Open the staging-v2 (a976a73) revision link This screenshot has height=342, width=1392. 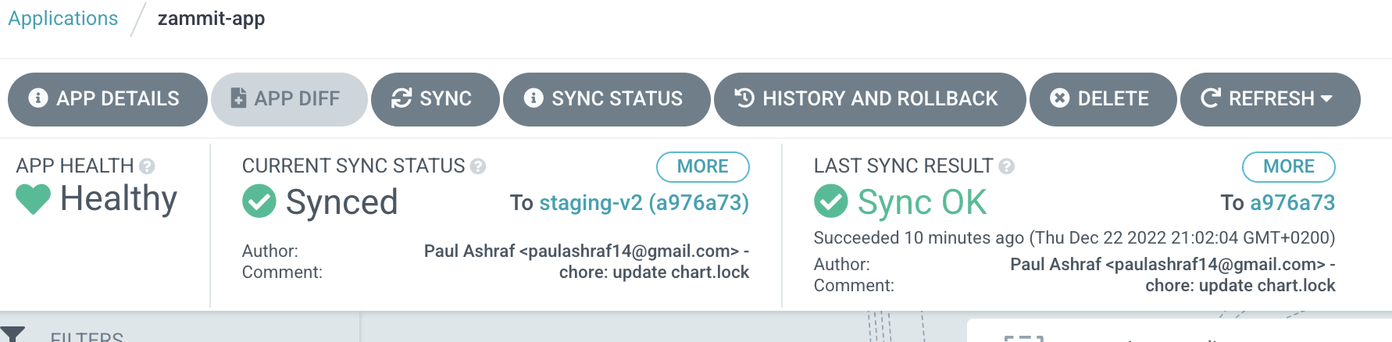pyautogui.click(x=644, y=203)
